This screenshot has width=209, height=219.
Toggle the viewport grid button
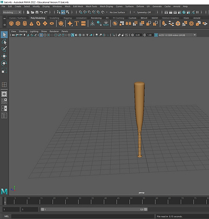coord(41,35)
